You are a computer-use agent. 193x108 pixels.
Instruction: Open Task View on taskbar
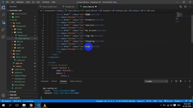[17, 105]
